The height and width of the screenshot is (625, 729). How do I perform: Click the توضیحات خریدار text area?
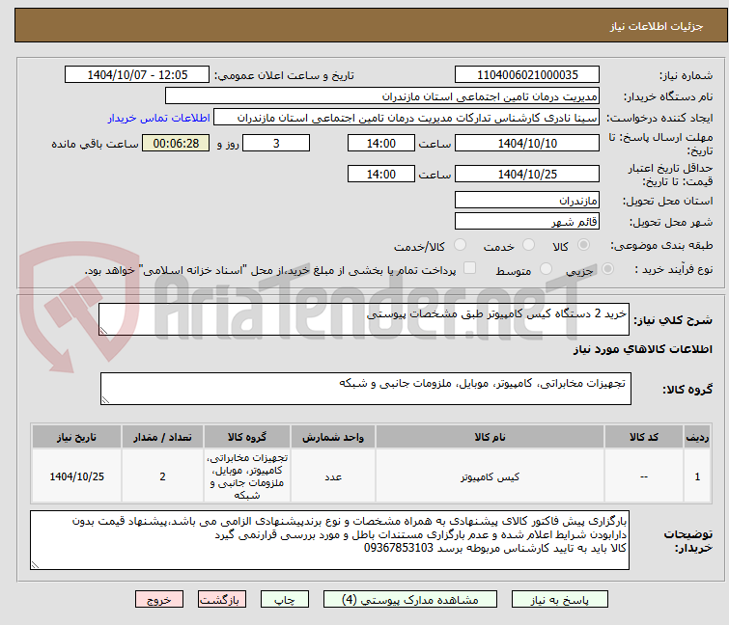coord(329,540)
